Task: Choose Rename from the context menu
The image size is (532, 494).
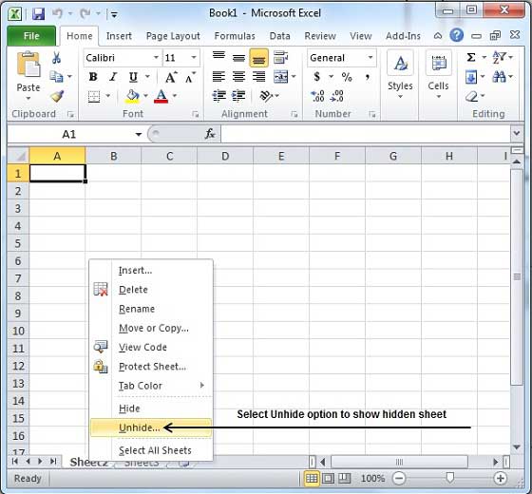Action: point(151,309)
